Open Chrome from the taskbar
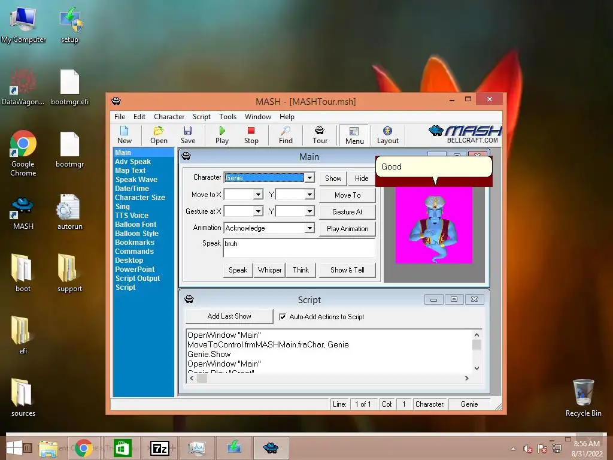613x460 pixels. tap(83, 448)
